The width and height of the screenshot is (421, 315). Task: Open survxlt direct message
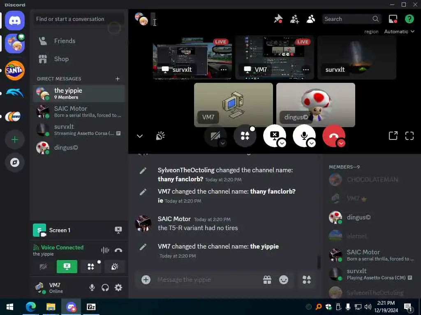point(79,130)
